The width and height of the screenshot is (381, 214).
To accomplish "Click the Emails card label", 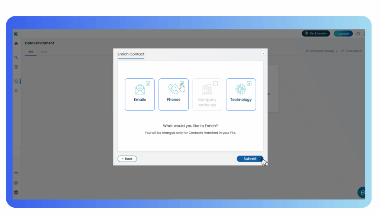I will click(140, 100).
